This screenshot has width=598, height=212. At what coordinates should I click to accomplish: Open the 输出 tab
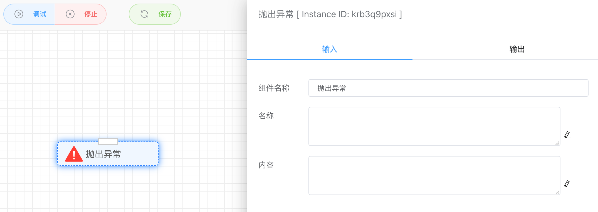click(517, 49)
